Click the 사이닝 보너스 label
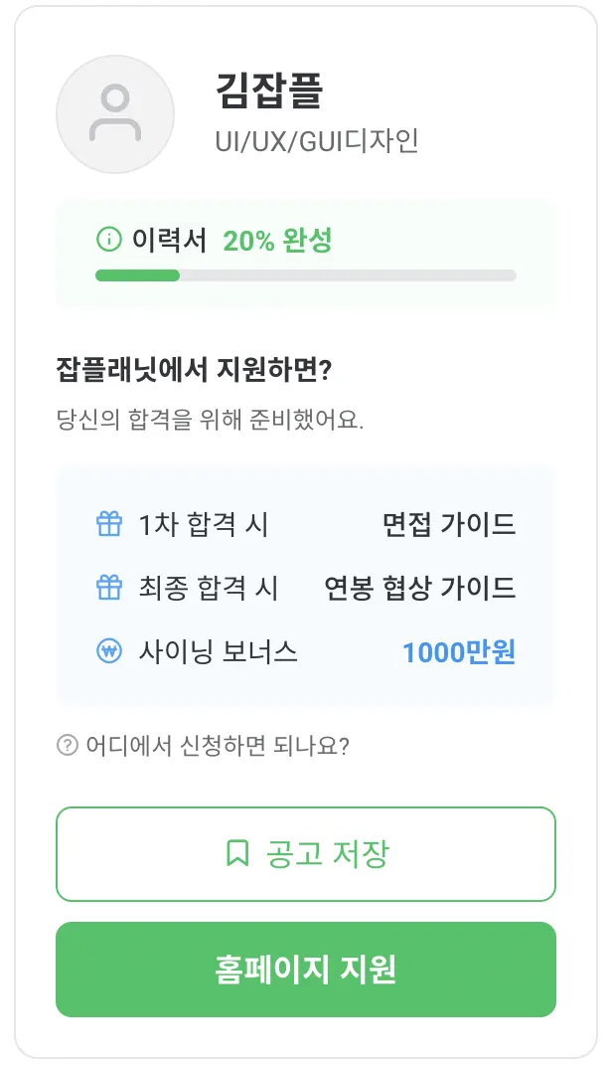The width and height of the screenshot is (611, 1067). click(x=218, y=652)
